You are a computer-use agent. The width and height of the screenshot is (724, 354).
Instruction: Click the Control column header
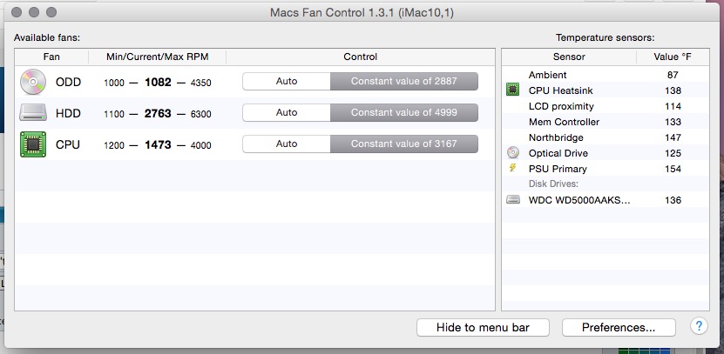[360, 57]
